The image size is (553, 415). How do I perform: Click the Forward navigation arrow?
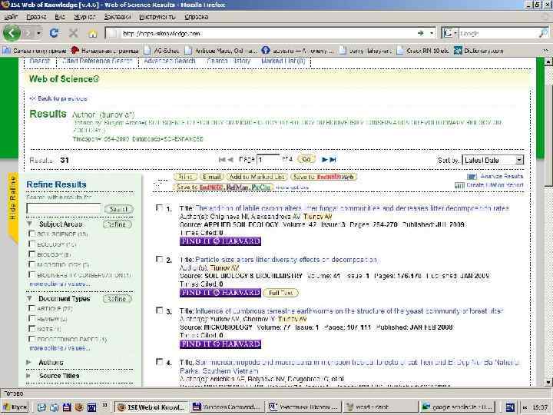click(x=28, y=34)
